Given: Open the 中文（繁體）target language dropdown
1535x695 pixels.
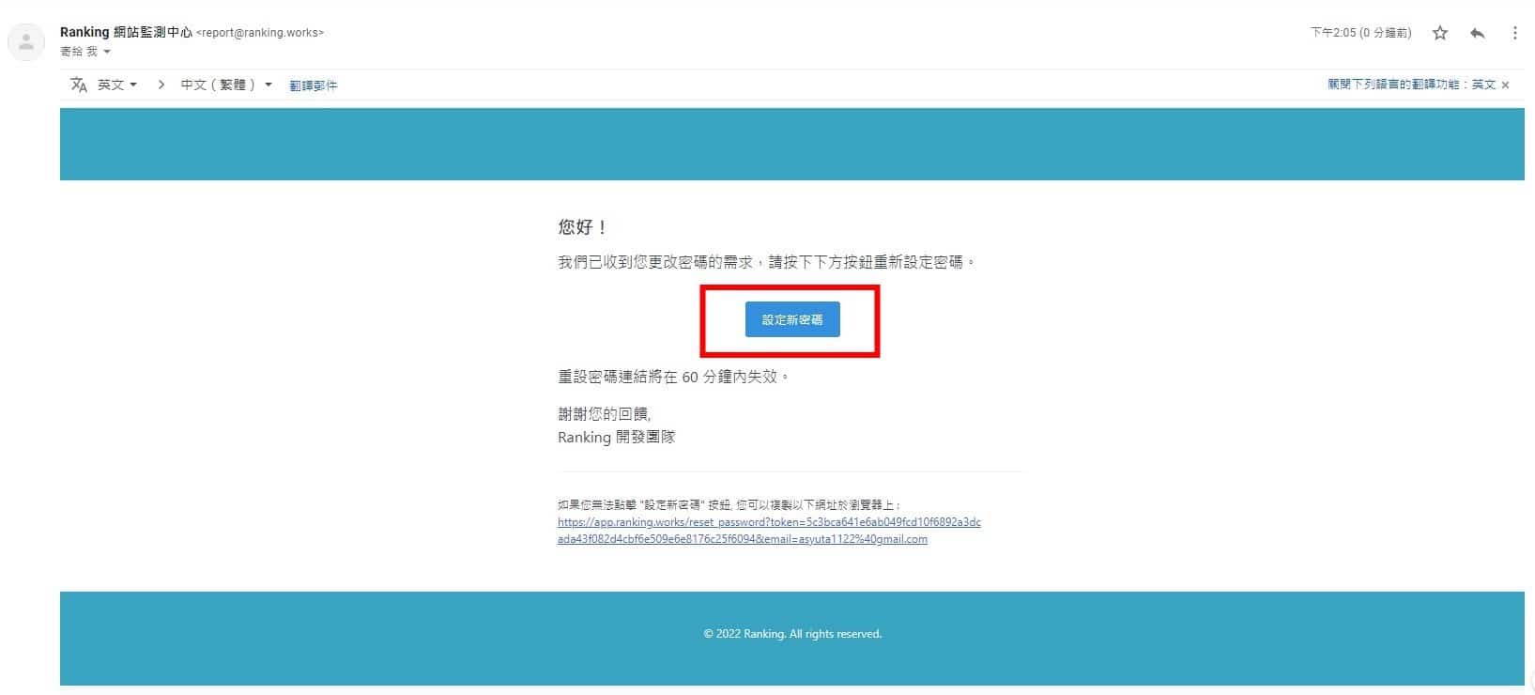Looking at the screenshot, I should pyautogui.click(x=226, y=85).
